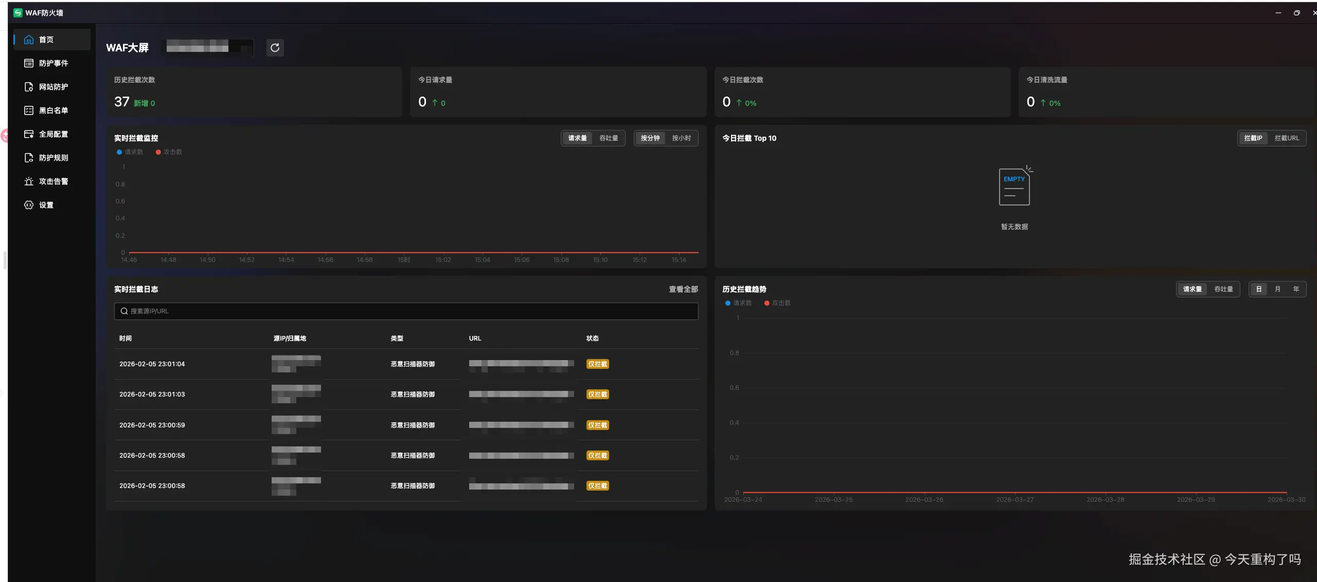Open 黑白名单 list icon
1317x582 pixels.
click(x=29, y=110)
